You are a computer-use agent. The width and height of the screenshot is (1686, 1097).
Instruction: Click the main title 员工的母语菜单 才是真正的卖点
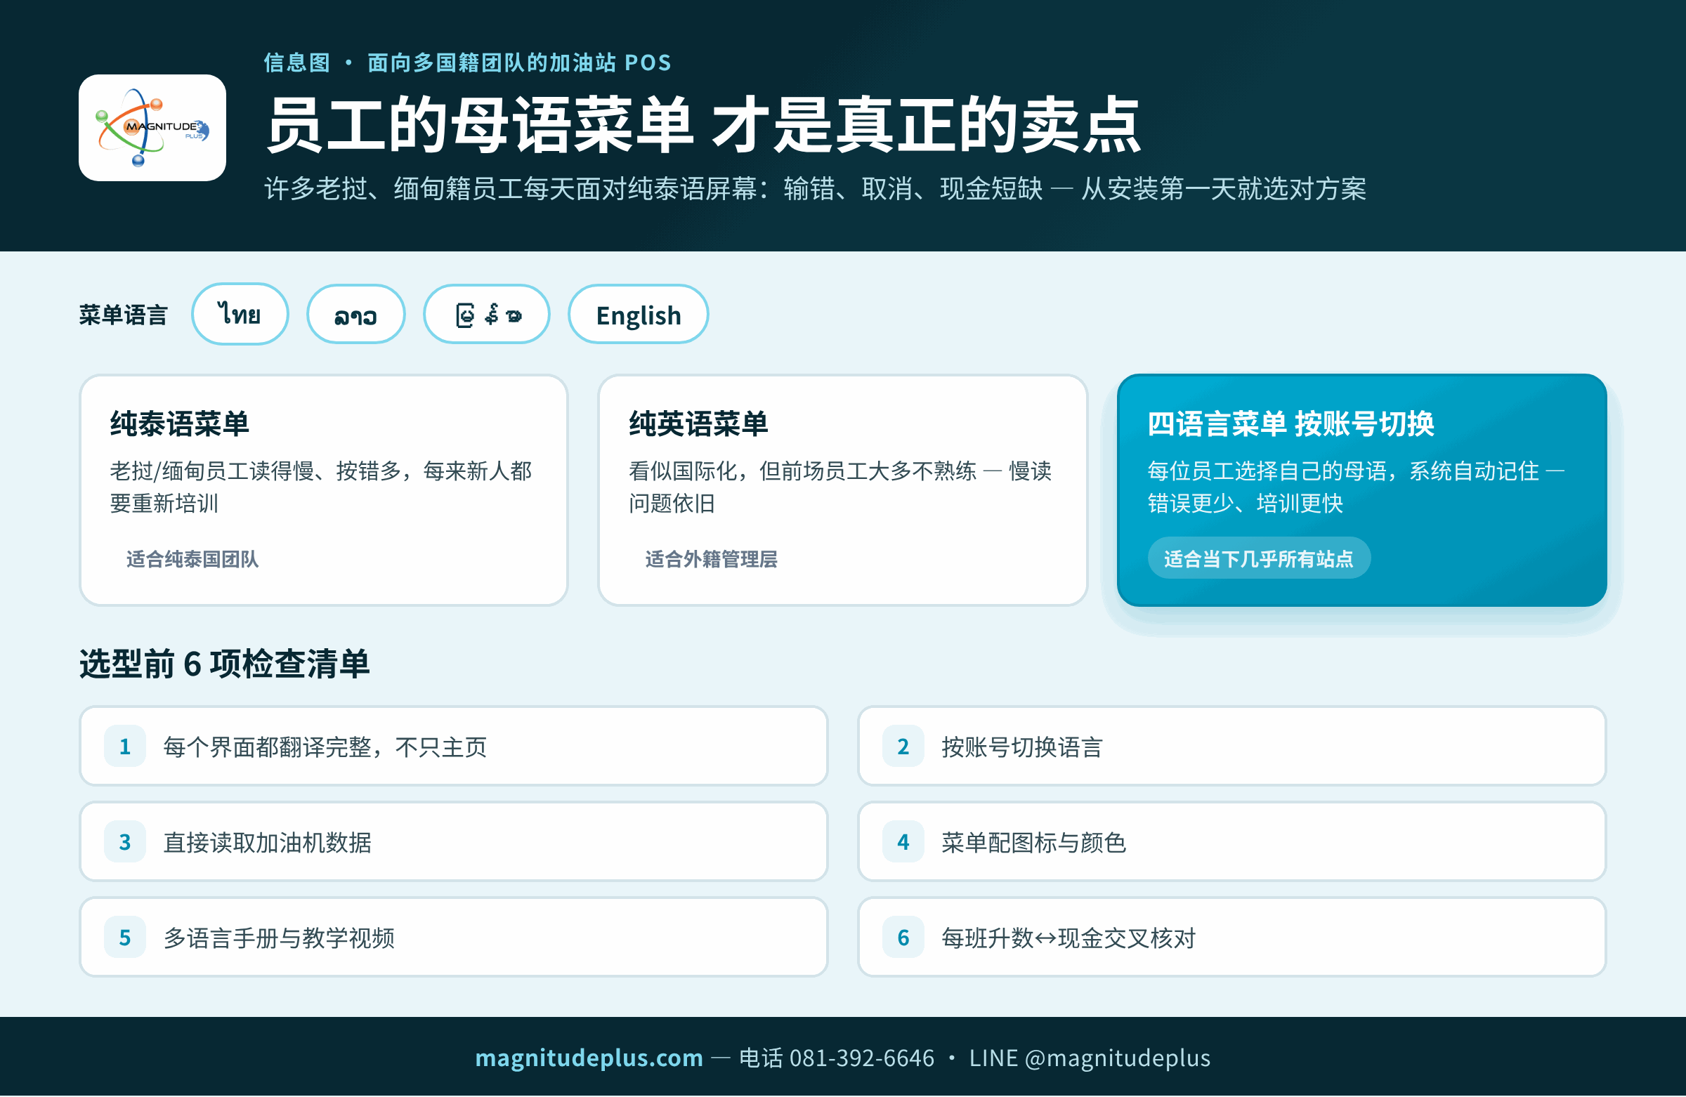point(703,125)
